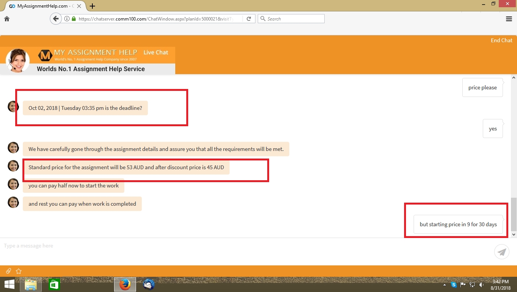517x292 pixels.
Task: Click the My Assignment Help logo
Action: [88, 56]
